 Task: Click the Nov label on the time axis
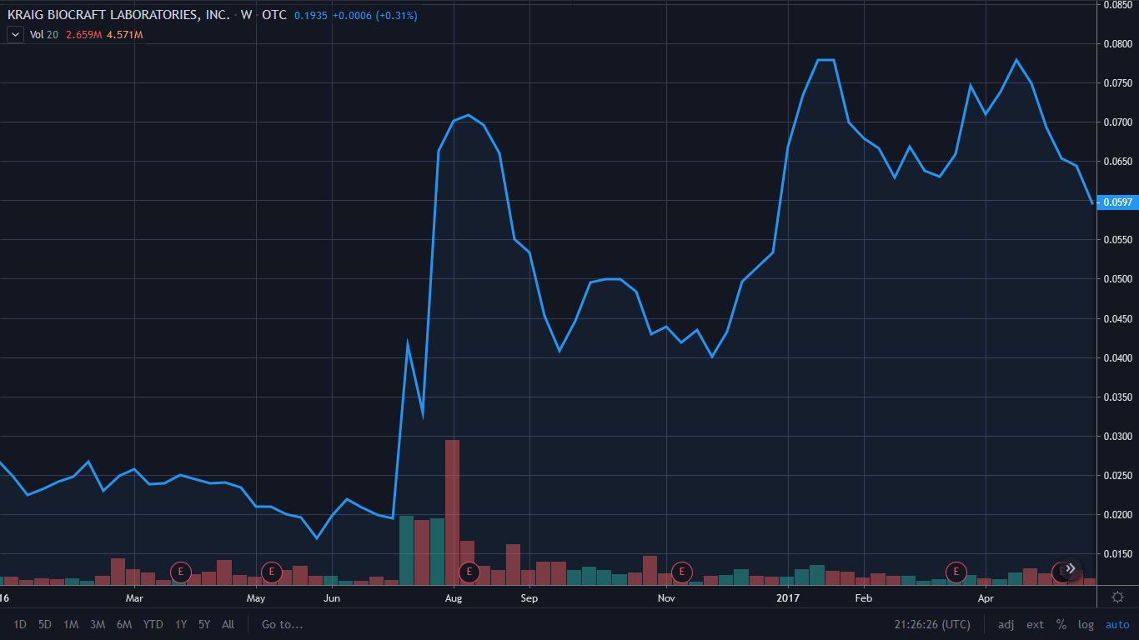click(666, 597)
